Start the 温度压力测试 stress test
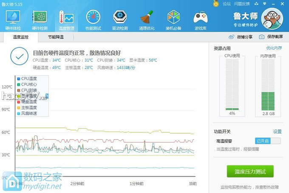The height and width of the screenshot is (193, 289). (250, 172)
